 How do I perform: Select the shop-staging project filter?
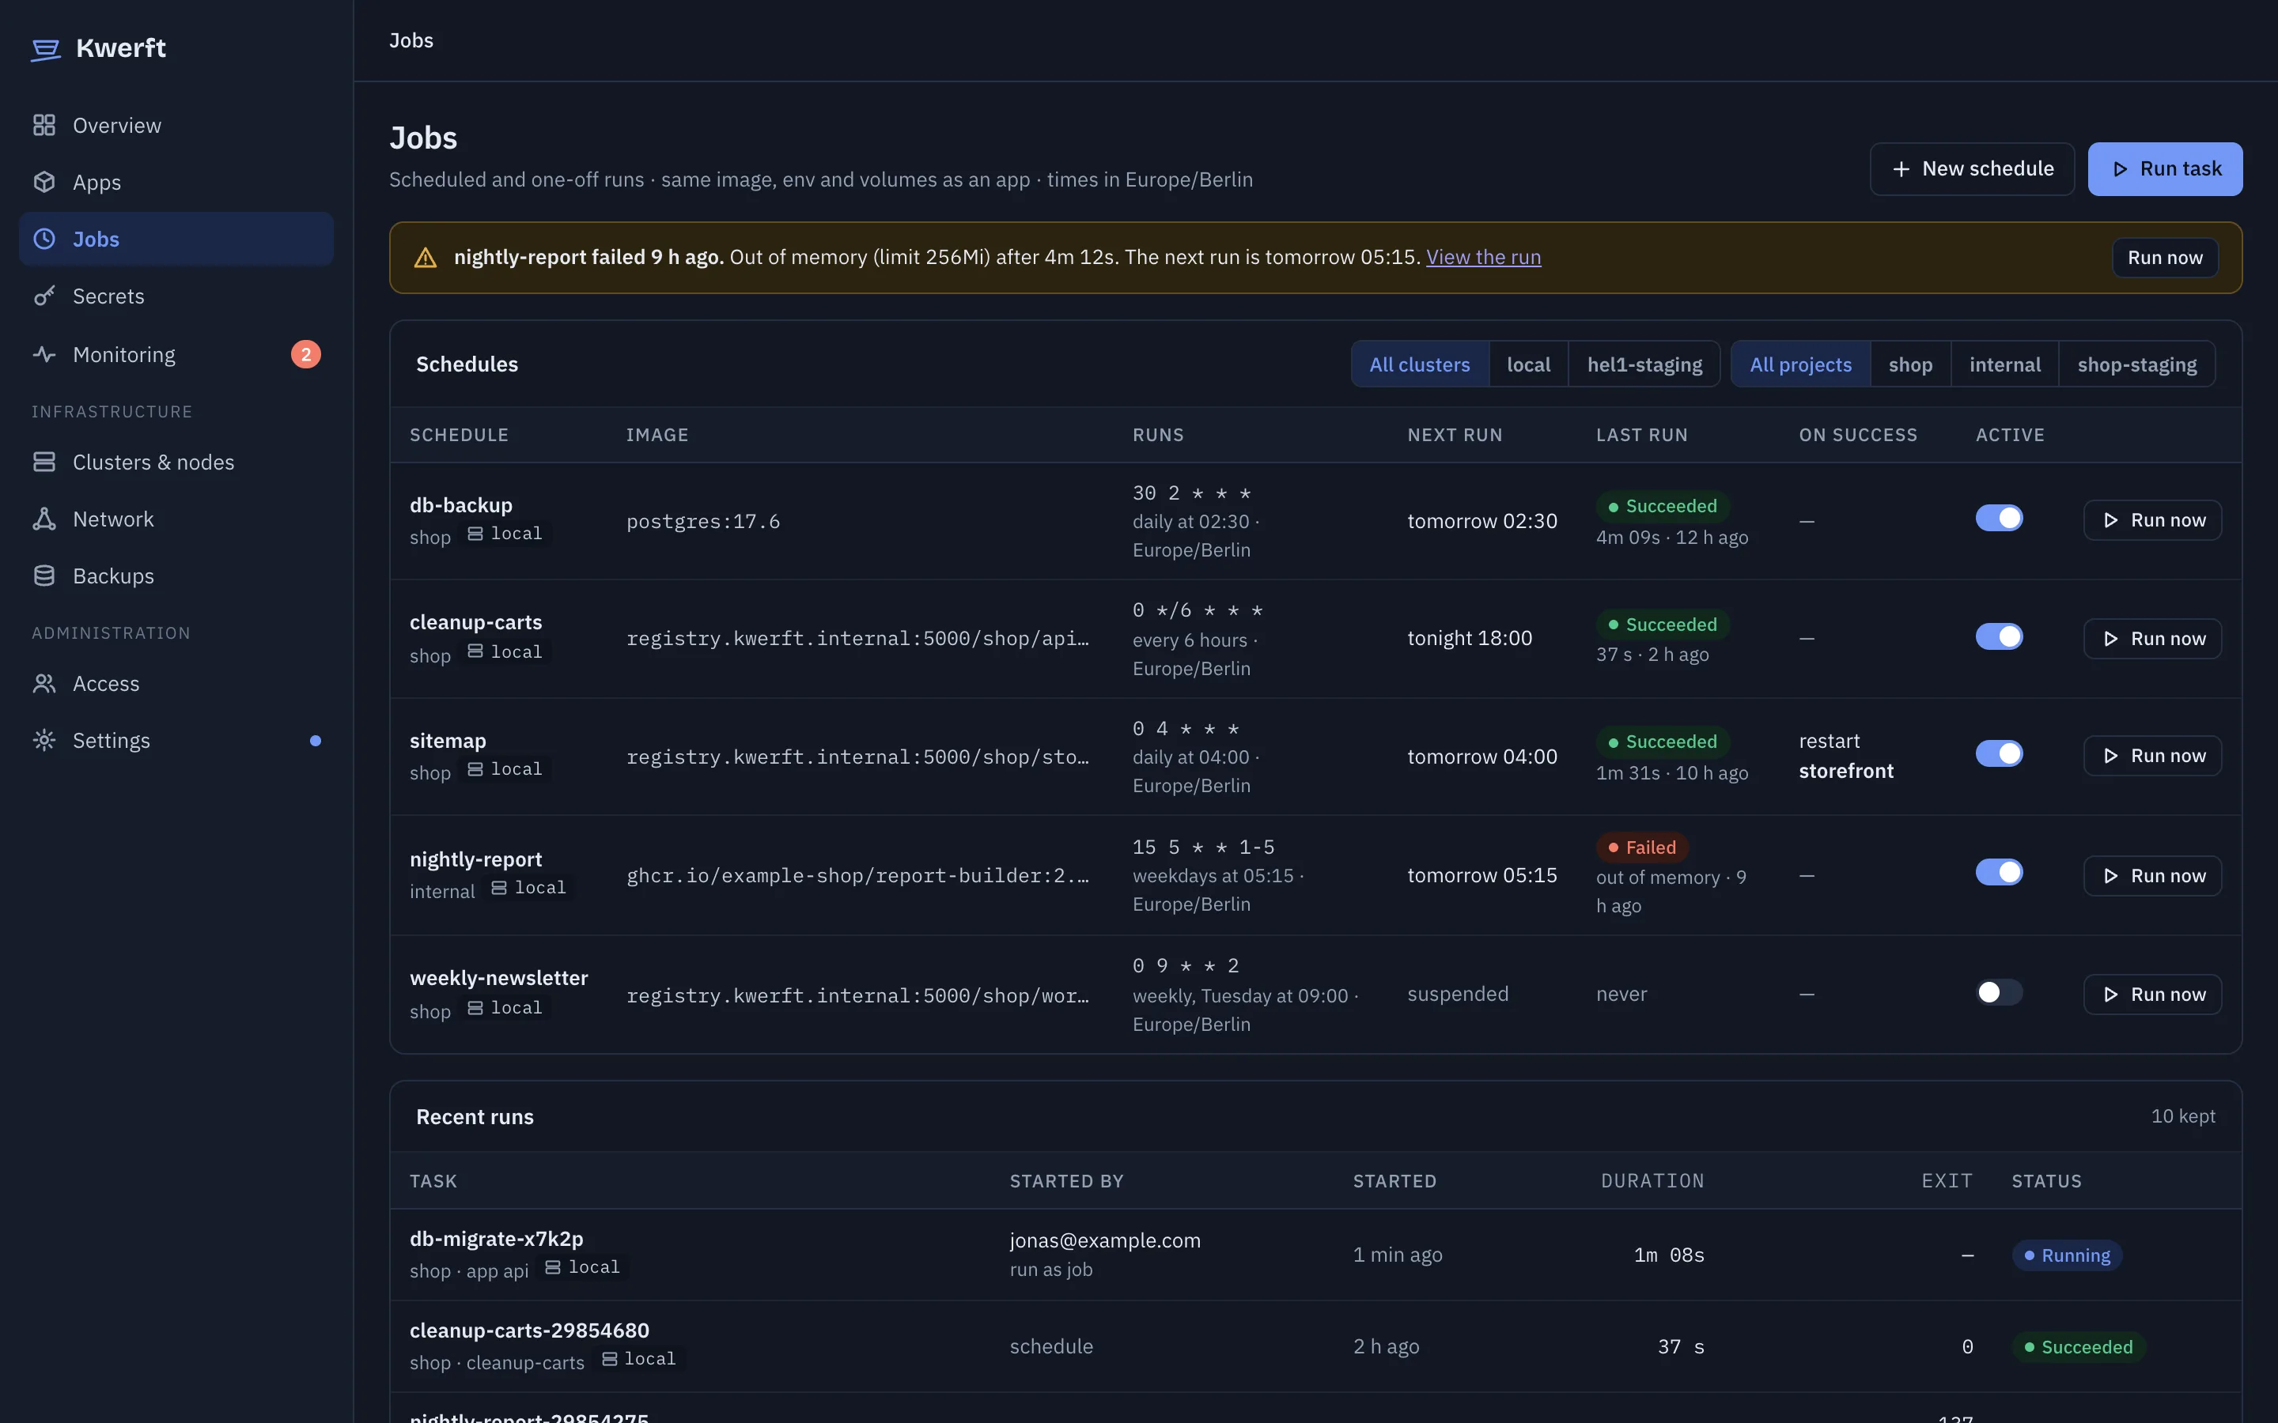click(2136, 364)
